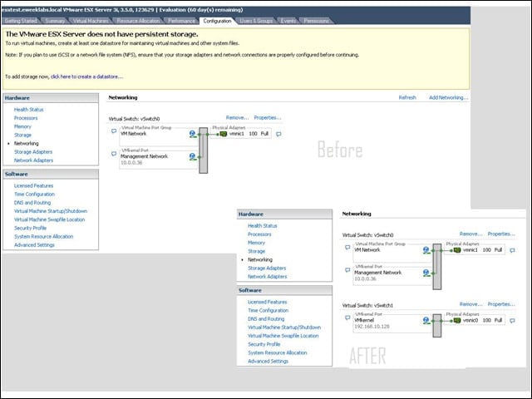Click the info bubble icon right of vmnic0
Screen dimensions: 532x399
(x=512, y=321)
